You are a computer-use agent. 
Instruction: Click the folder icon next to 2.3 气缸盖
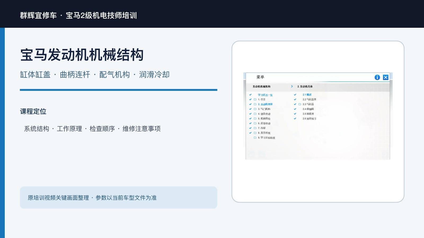(x=300, y=104)
